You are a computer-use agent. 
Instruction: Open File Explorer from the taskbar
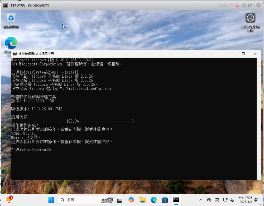(x=142, y=200)
